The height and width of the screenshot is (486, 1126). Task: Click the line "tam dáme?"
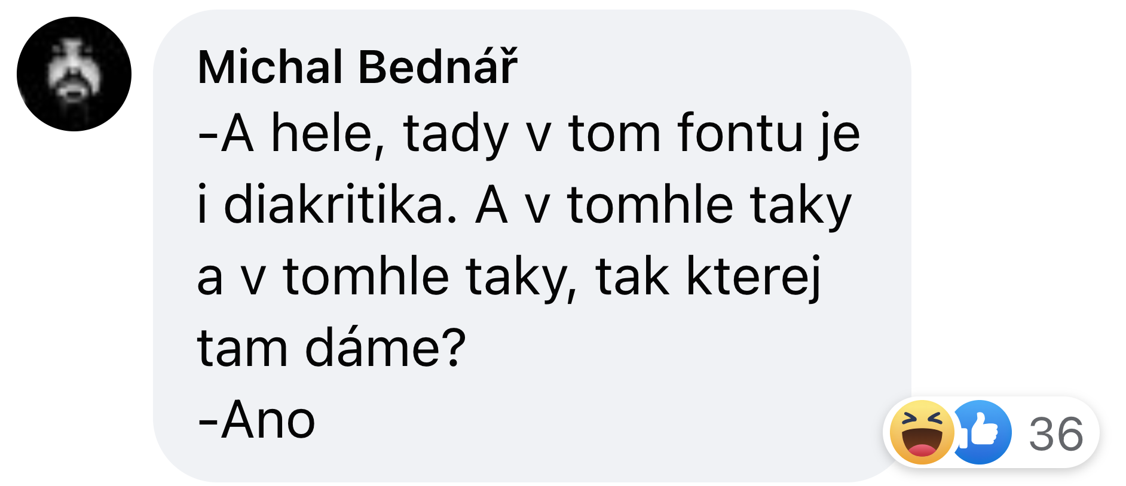coord(331,347)
